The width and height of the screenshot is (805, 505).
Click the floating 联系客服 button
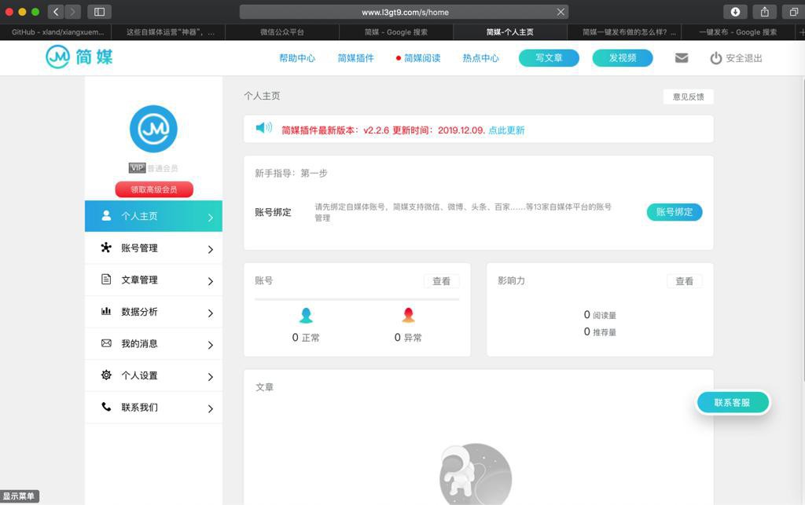click(x=733, y=402)
